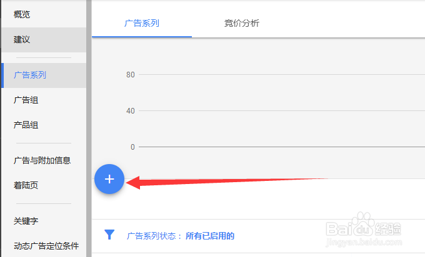The width and height of the screenshot is (425, 257).
Task: Switch to the 广告系列 tab at top
Action: pyautogui.click(x=142, y=24)
